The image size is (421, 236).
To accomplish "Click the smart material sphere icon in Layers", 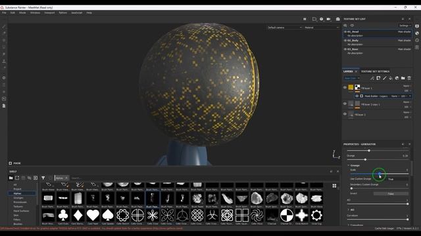I will [397, 78].
